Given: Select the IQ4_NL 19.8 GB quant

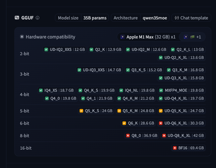Looking at the screenshot, I should [x=137, y=90].
